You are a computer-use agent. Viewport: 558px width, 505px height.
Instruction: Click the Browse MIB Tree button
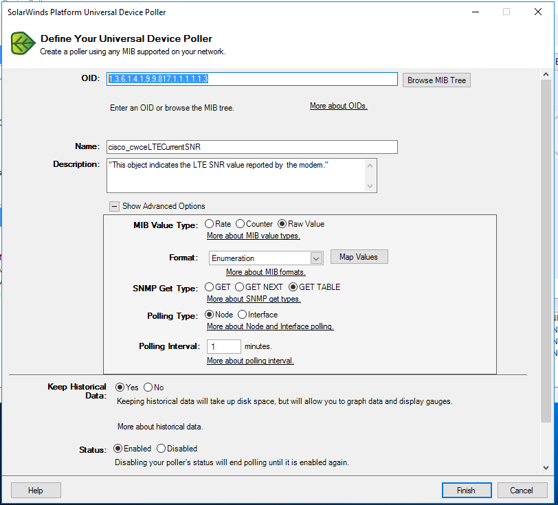(x=436, y=80)
